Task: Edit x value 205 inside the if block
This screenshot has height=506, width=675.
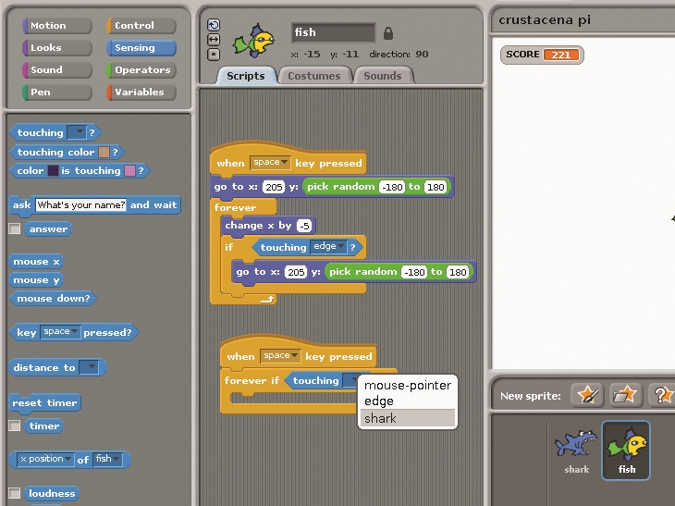Action: point(296,272)
